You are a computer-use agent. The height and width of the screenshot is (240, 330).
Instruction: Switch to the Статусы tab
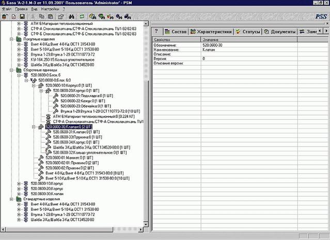tap(248, 31)
